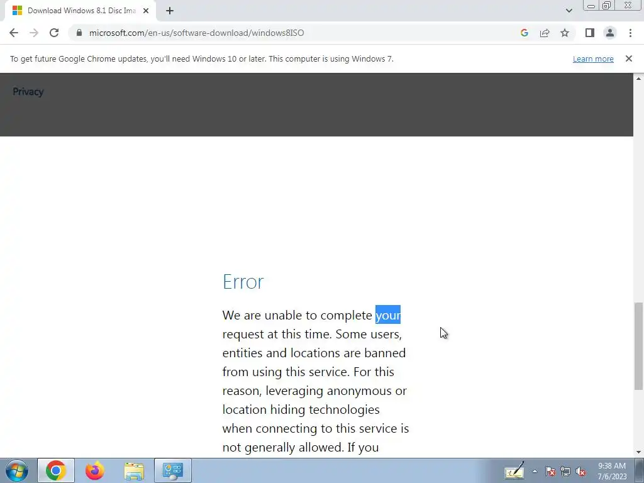The image size is (644, 483).
Task: Open the Chrome side panel
Action: [x=590, y=33]
